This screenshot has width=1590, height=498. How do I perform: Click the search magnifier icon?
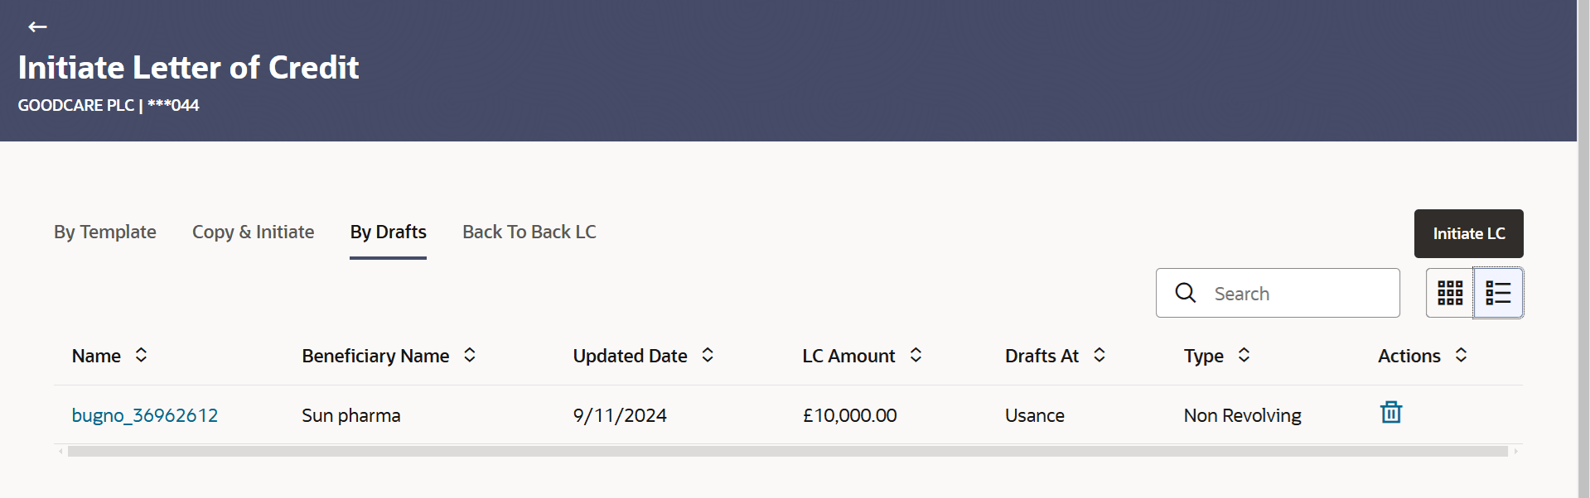(x=1186, y=293)
